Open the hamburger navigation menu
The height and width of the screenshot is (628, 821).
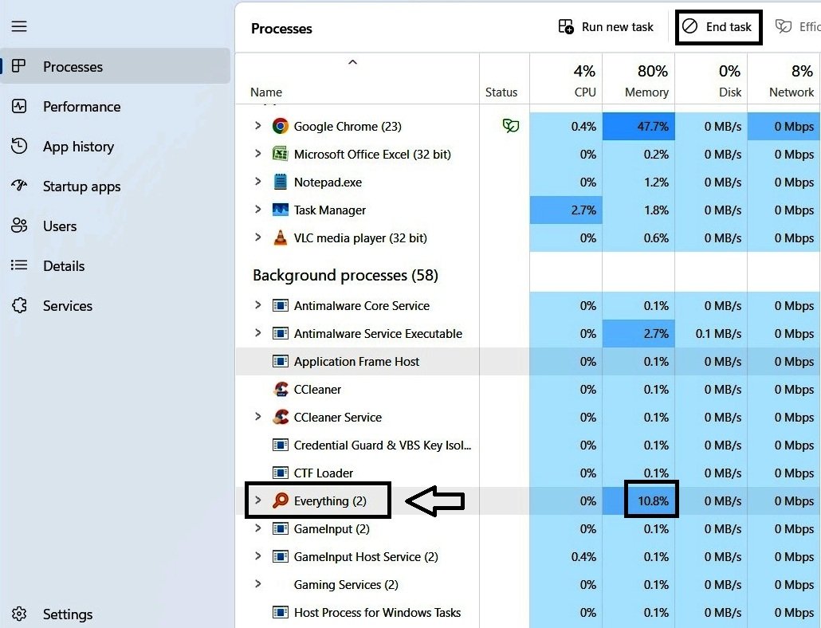(19, 26)
